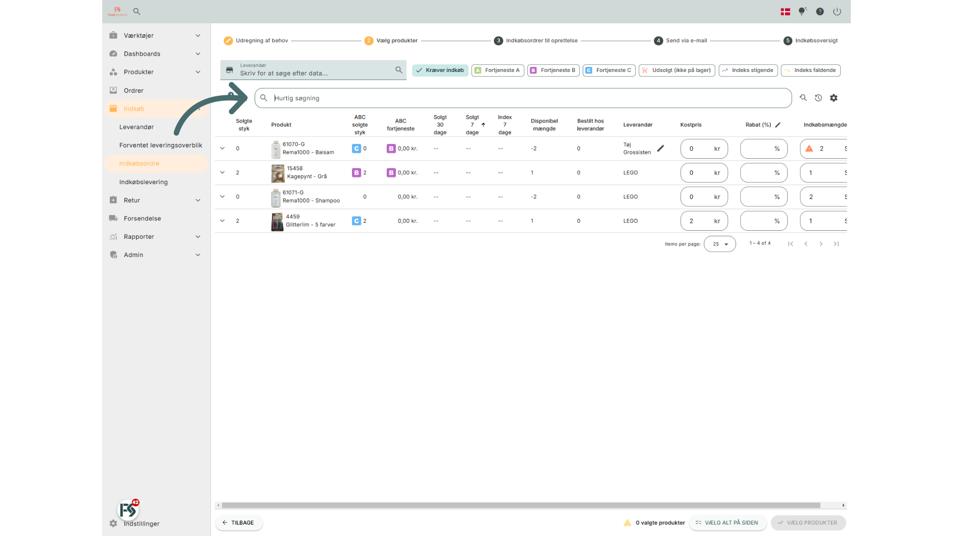This screenshot has height=536, width=953.
Task: Open the history clock icon
Action: tap(818, 98)
